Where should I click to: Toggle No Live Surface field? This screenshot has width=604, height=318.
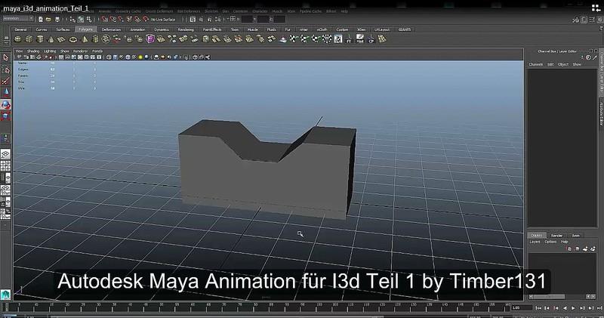pos(163,19)
